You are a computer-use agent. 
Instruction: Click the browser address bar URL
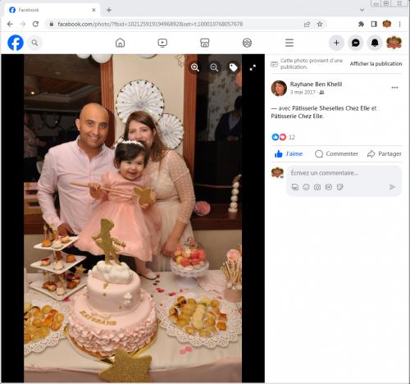click(x=150, y=24)
